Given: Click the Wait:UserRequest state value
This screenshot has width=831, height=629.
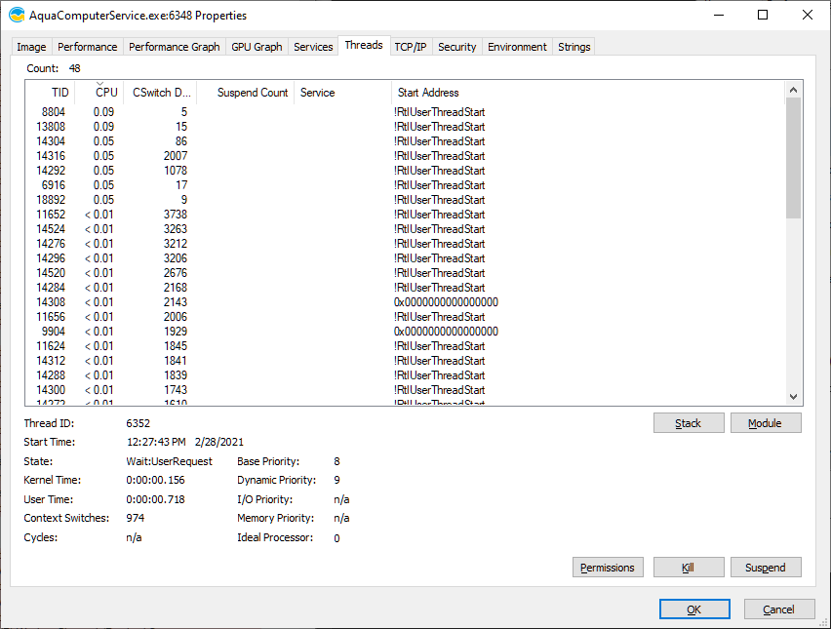Looking at the screenshot, I should click(169, 461).
